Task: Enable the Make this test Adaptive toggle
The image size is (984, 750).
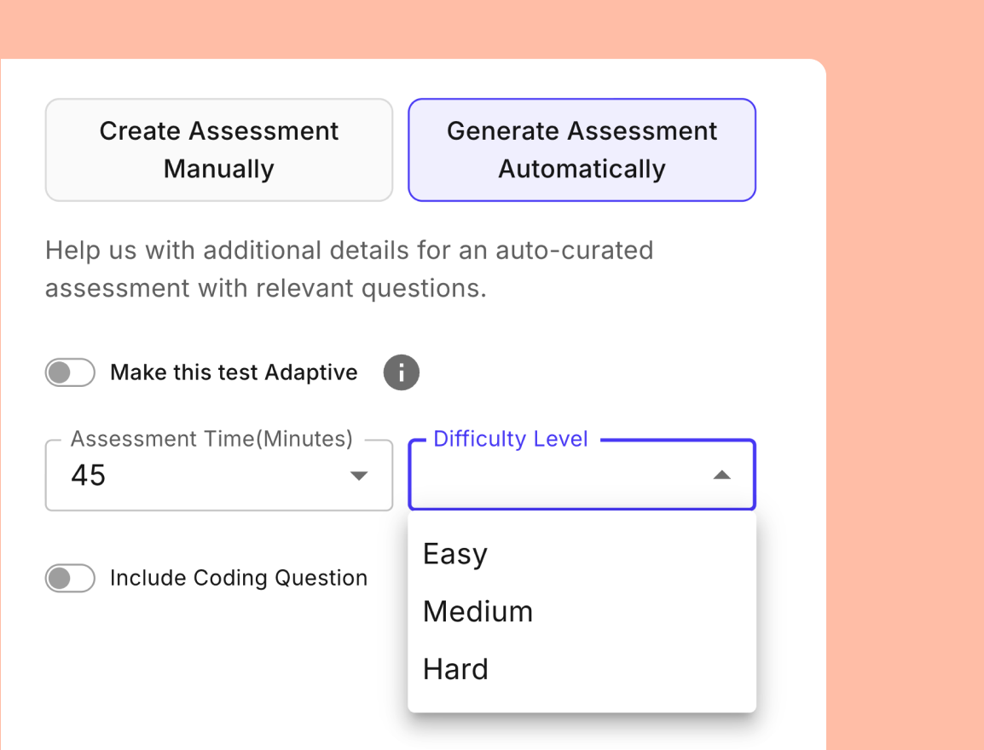Action: (70, 372)
